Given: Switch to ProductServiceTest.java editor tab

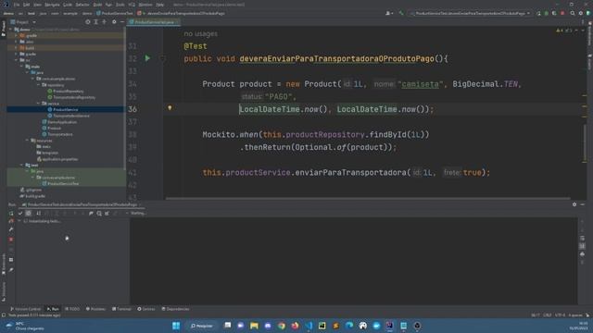Looking at the screenshot, I should coord(155,22).
